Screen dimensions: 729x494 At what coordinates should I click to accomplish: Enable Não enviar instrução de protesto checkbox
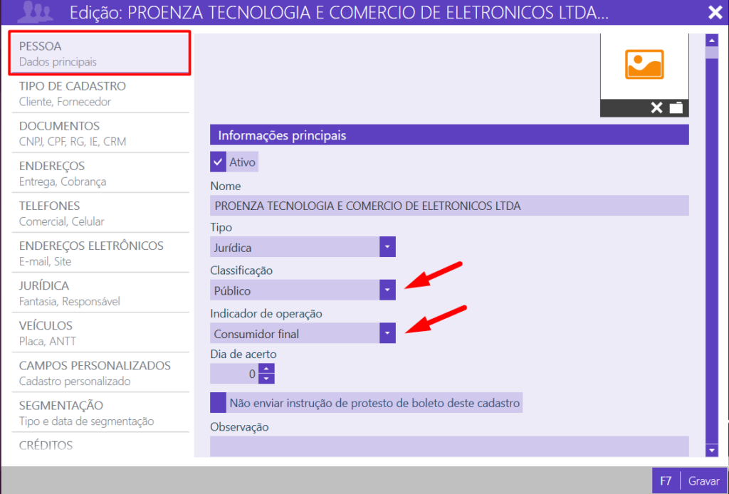(x=219, y=404)
